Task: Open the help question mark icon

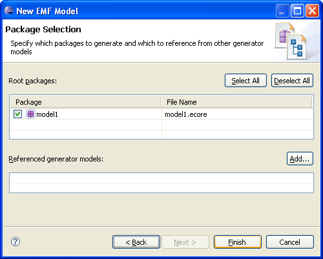Action: coord(16,242)
